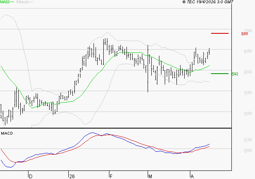The width and height of the screenshot is (255, 179).
Task: Click the MA20 legend label
Action: coord(5,2)
